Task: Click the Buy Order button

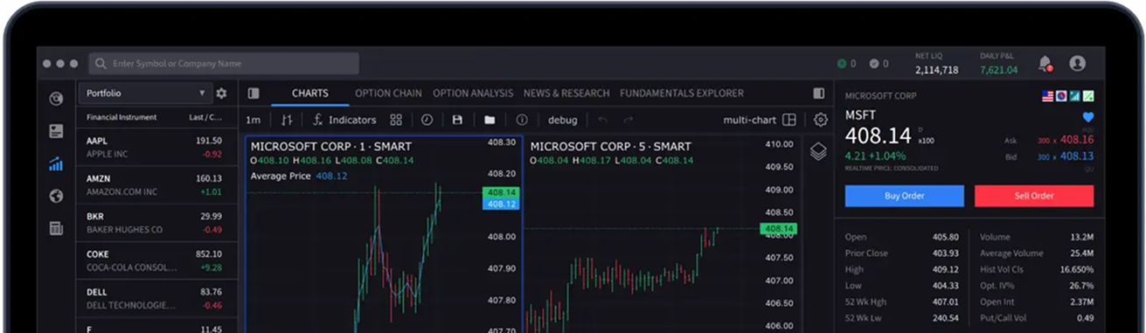Action: pos(904,196)
